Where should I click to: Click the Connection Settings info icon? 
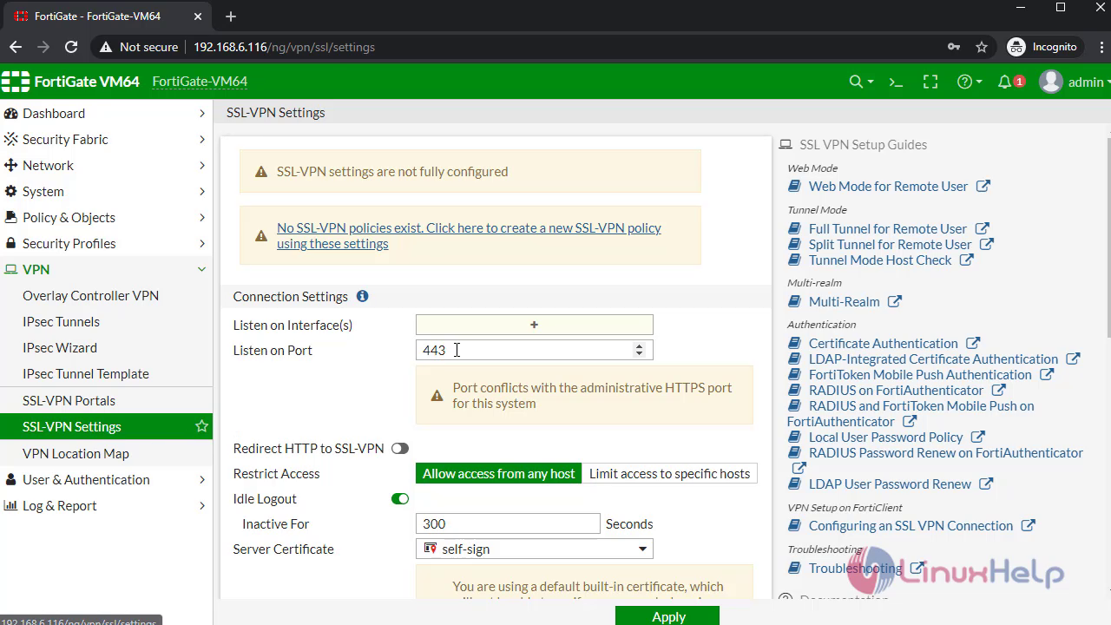pos(362,296)
